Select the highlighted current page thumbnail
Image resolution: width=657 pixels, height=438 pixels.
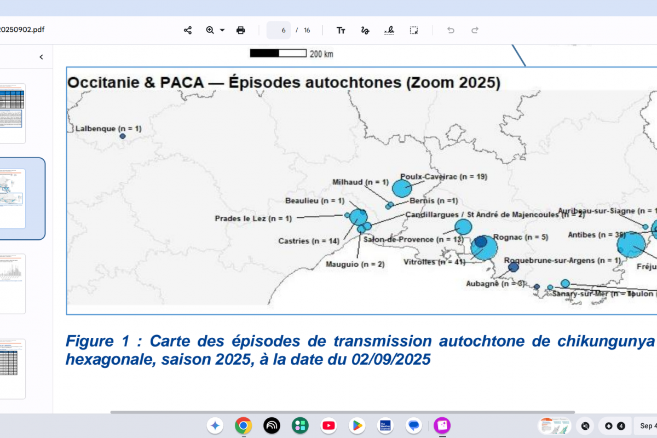[x=12, y=198]
